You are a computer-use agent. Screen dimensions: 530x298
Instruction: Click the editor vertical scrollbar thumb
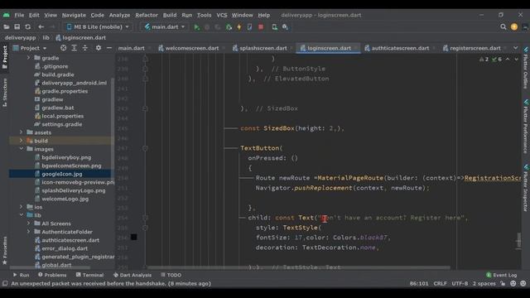(518, 240)
